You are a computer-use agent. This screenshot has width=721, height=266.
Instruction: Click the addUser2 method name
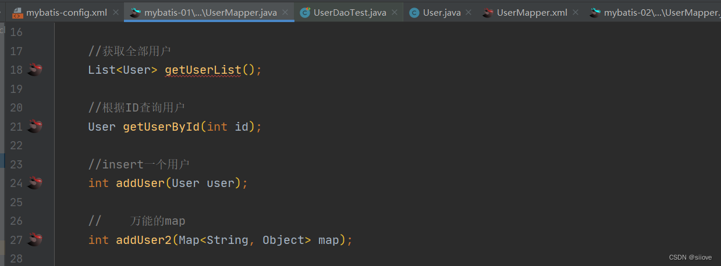point(144,240)
